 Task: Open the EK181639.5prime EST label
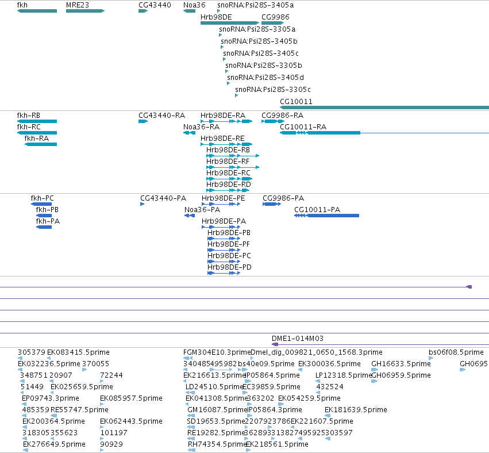356,410
